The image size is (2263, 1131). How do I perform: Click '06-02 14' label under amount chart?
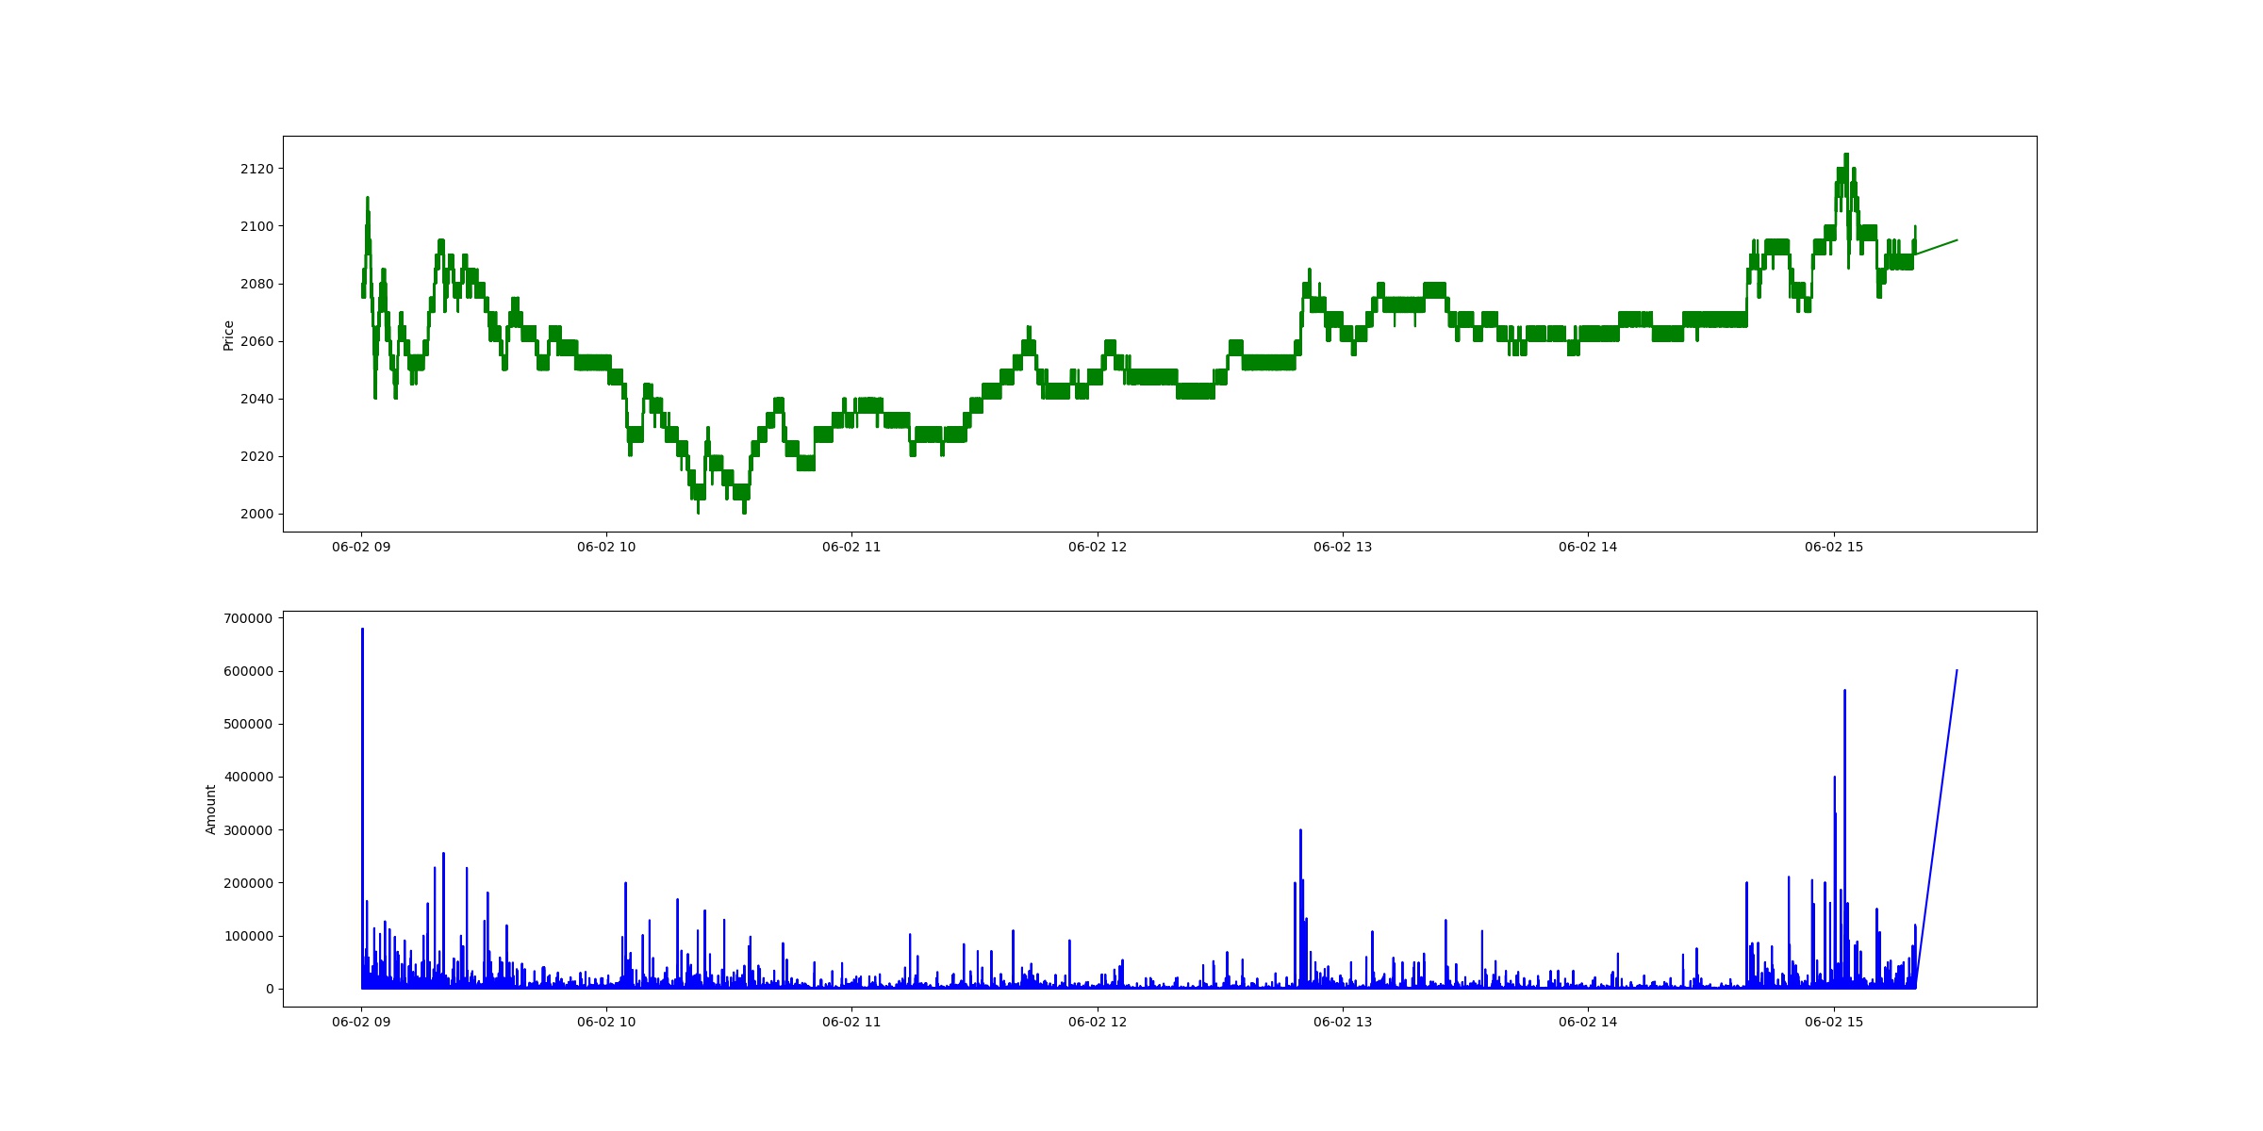[1588, 1022]
